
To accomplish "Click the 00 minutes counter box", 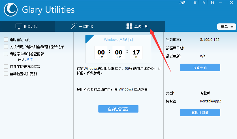I will pos(118,52).
